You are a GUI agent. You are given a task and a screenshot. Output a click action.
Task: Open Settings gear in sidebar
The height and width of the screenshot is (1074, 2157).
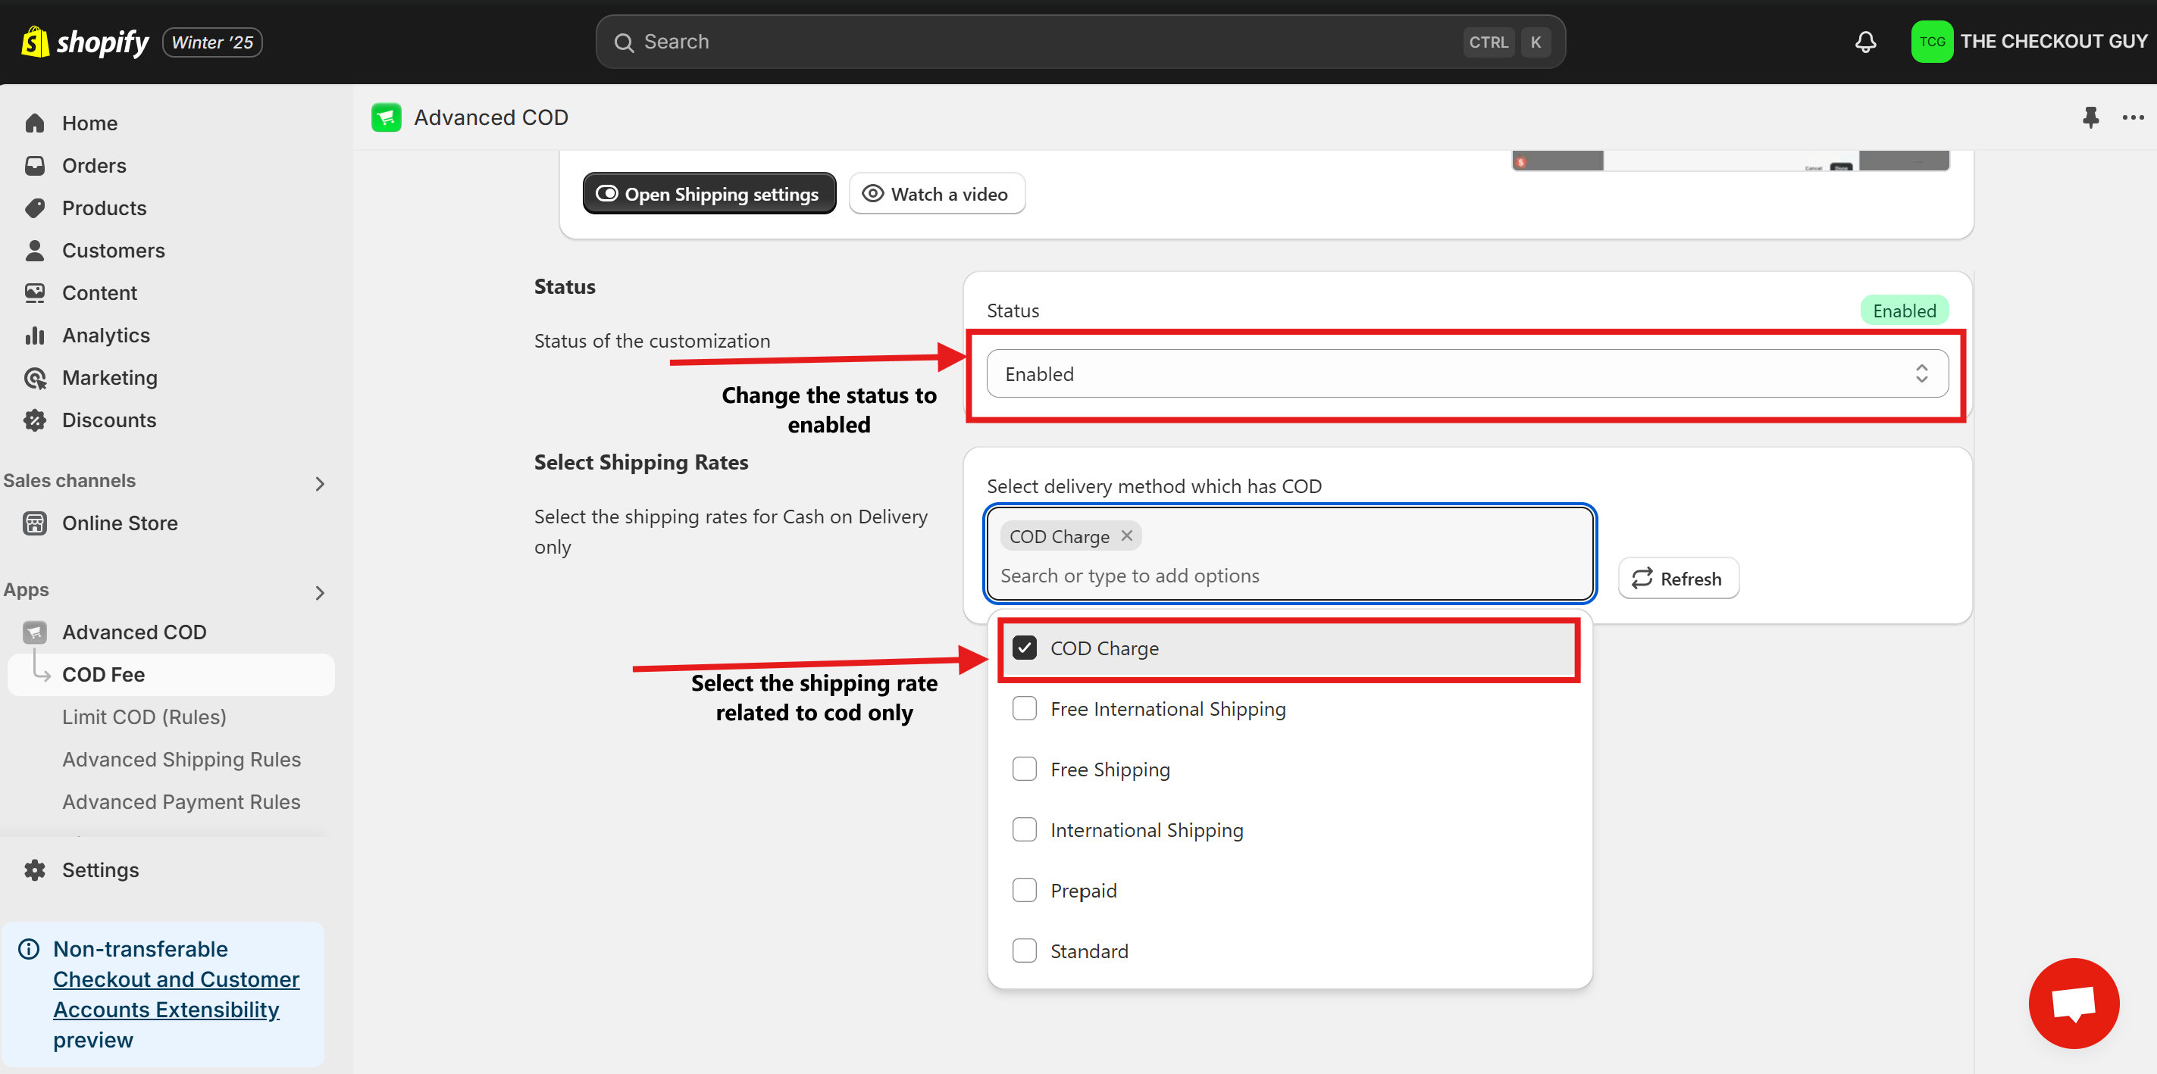click(x=35, y=870)
